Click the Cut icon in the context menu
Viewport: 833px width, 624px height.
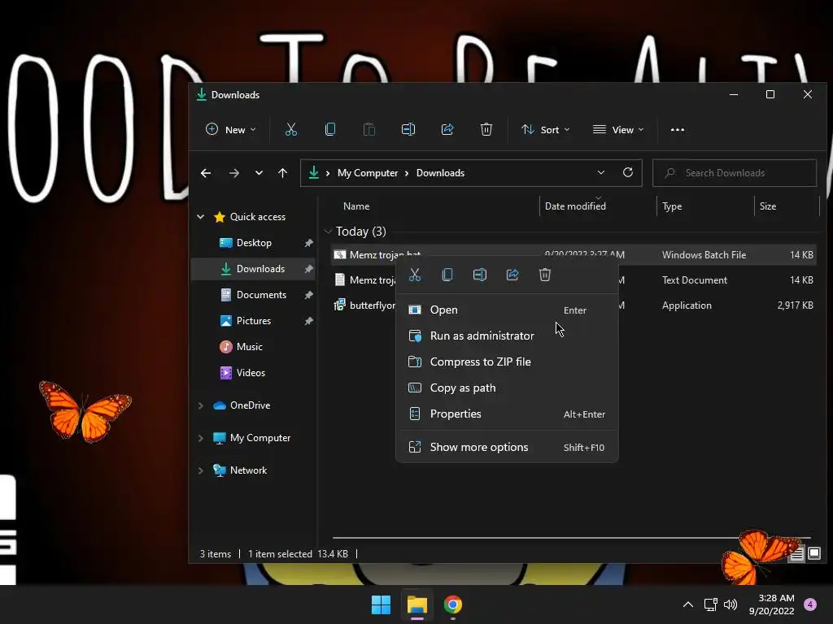(415, 275)
